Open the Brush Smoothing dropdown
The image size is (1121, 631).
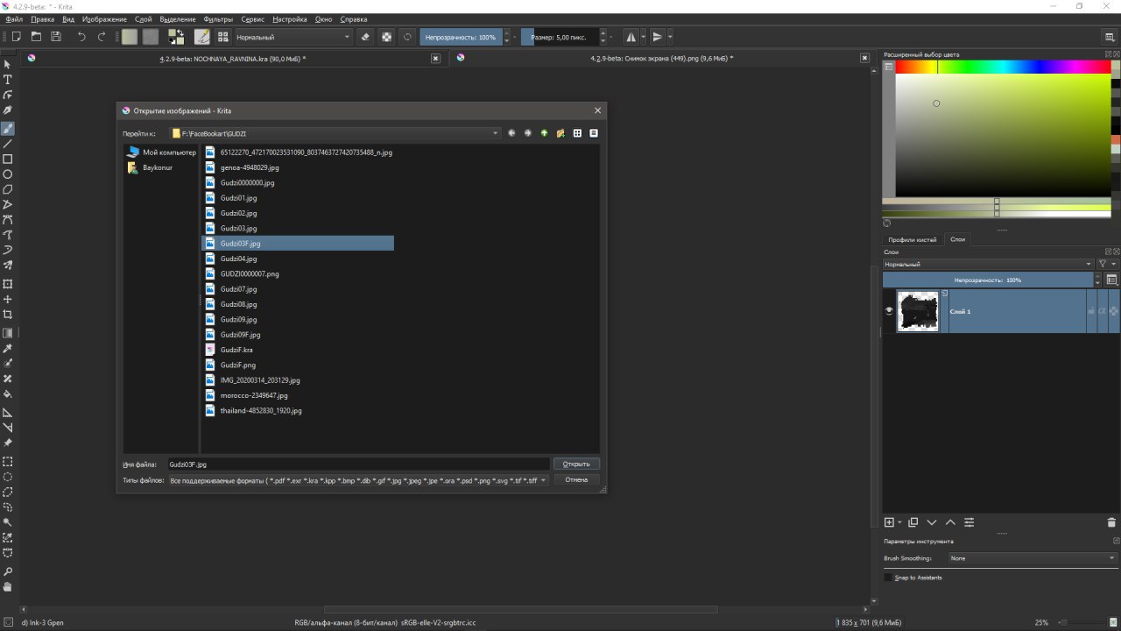coord(1033,558)
